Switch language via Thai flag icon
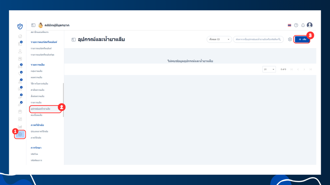 point(289,25)
